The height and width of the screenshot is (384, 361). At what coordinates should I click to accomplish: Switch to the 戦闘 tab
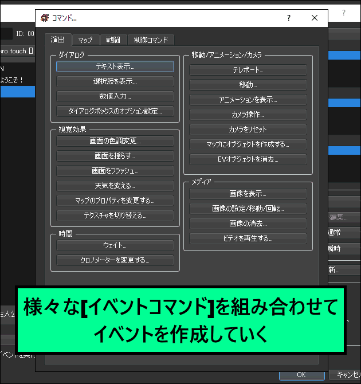113,40
